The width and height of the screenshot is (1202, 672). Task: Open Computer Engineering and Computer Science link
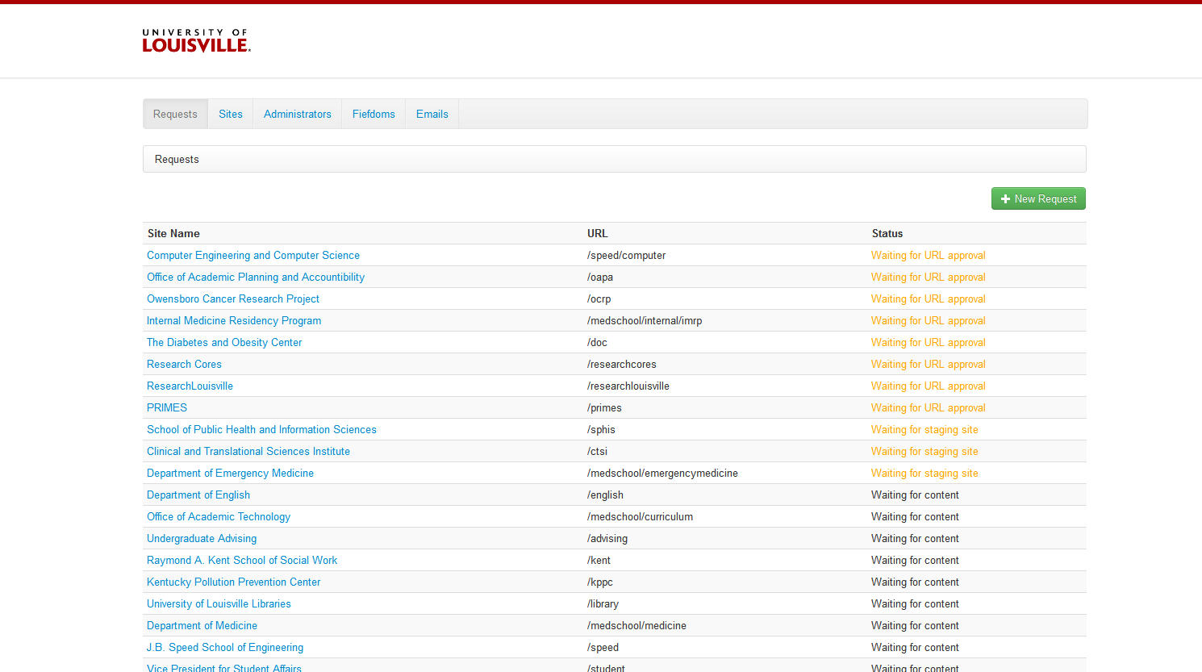[253, 255]
